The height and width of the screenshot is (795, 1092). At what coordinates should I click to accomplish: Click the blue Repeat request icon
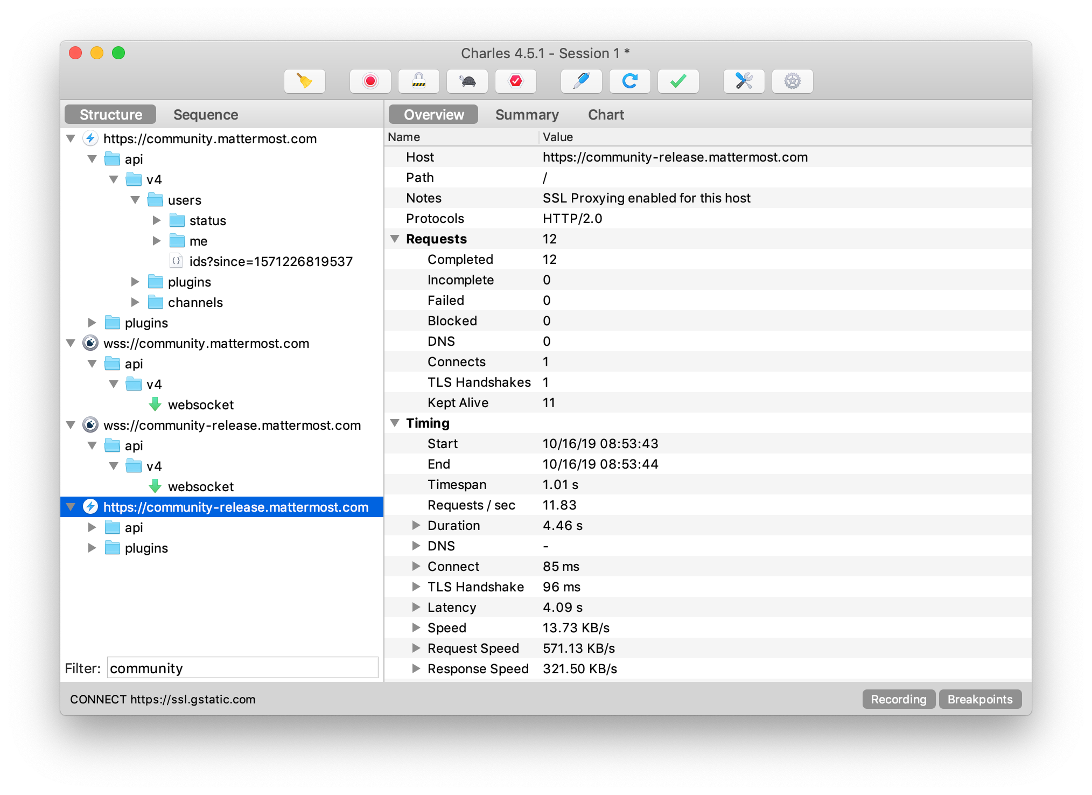click(630, 81)
